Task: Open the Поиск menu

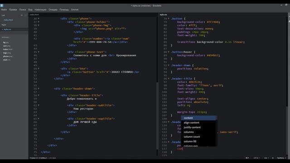Action: point(23,10)
